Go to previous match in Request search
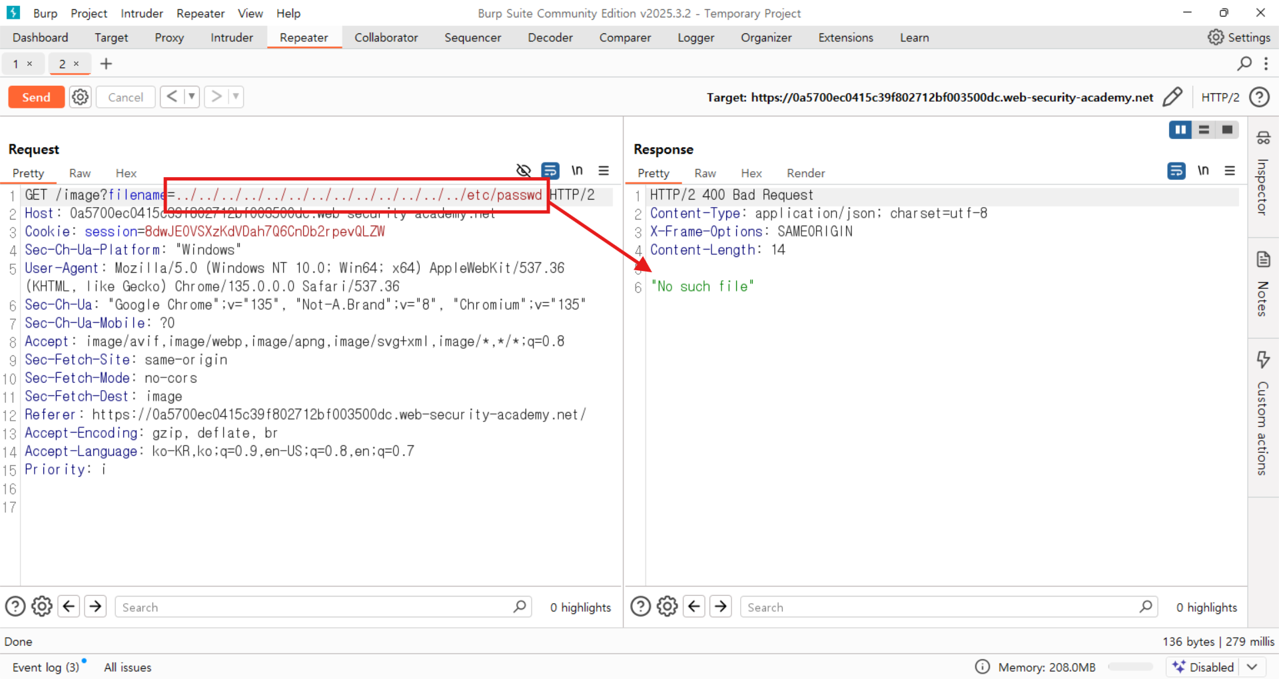The image size is (1279, 679). coord(69,606)
